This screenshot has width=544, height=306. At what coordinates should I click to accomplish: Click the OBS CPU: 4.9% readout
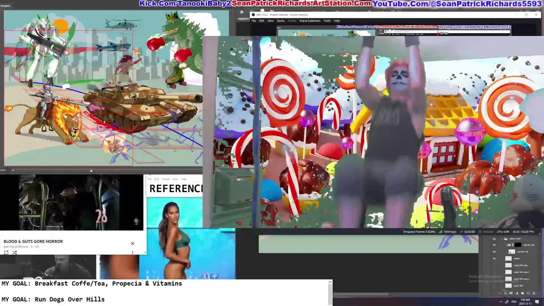tap(503, 232)
